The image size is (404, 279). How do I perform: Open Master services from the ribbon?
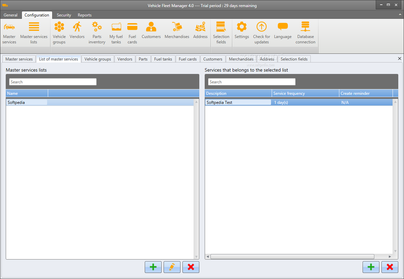9,33
